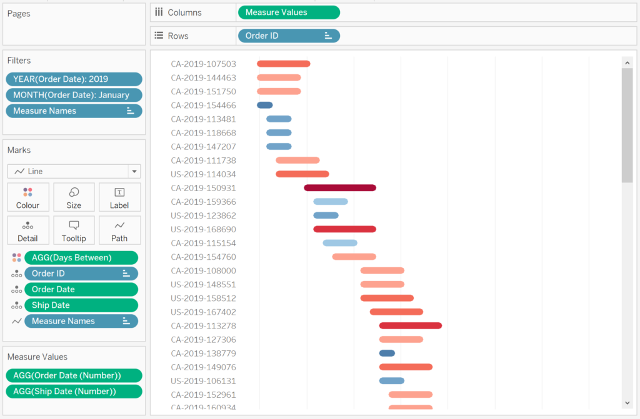Click the detail icon beside Order ID pill
Screen dimensions: 640x419
16,274
